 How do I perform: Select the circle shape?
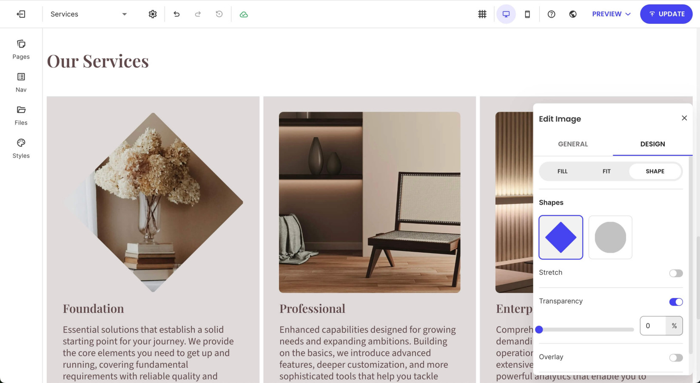tap(610, 237)
